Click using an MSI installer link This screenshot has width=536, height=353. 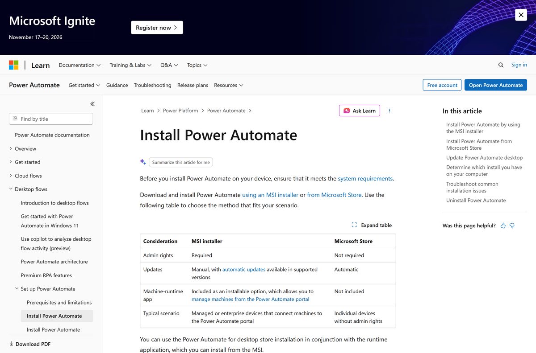click(270, 195)
